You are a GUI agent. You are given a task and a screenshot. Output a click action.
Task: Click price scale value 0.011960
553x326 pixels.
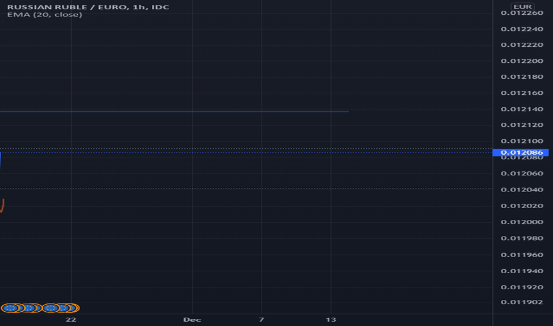(522, 255)
